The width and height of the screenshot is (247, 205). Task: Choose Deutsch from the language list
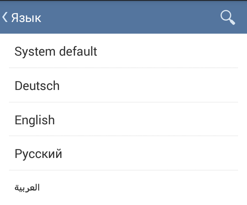(x=37, y=86)
